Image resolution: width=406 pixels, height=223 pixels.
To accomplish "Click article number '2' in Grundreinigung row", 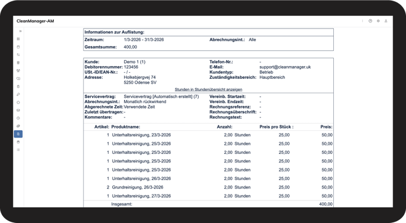I will tap(108, 187).
